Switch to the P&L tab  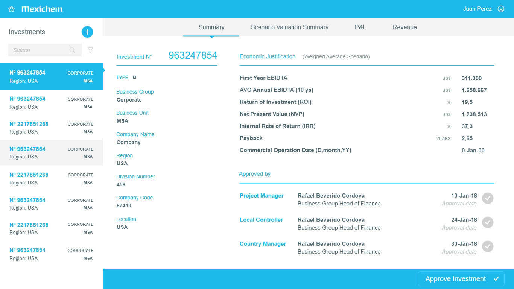click(x=360, y=27)
